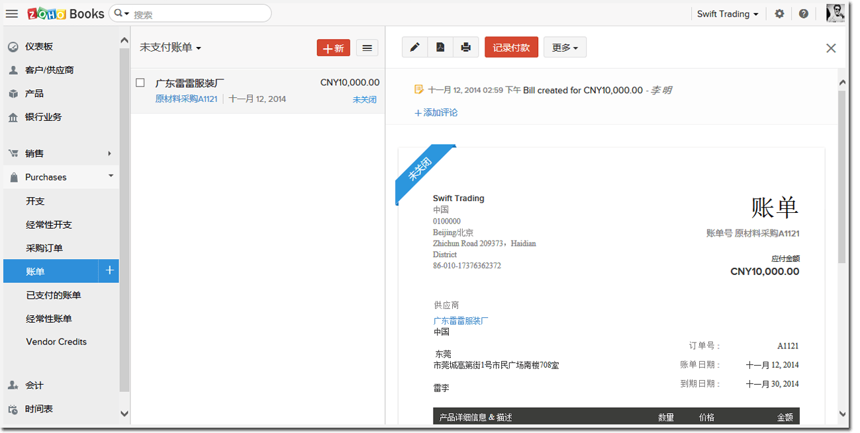Click the red 新 new bill button

tap(334, 48)
